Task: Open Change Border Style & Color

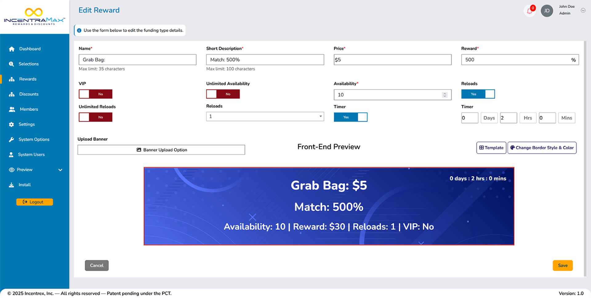Action: [x=542, y=148]
